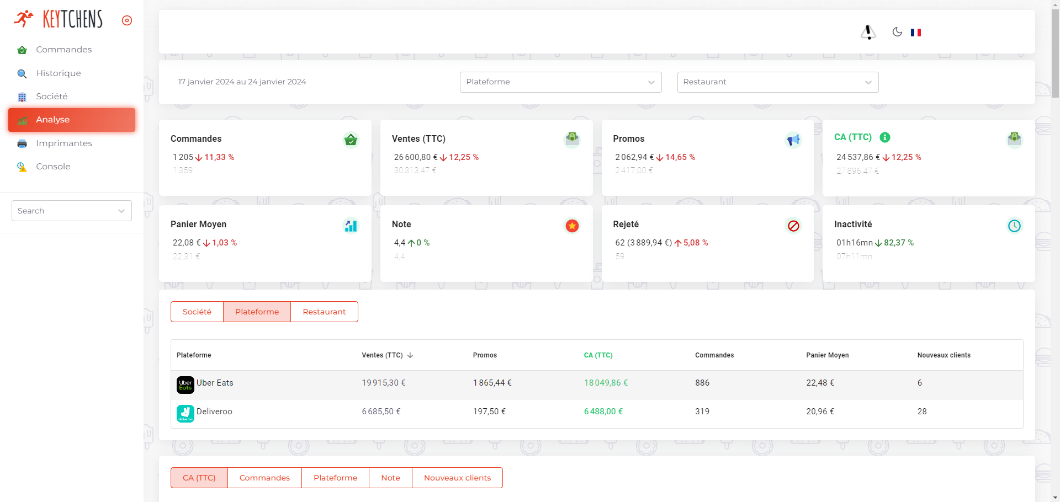Open the Plateforme filter dropdown
The width and height of the screenshot is (1060, 502).
tap(560, 82)
